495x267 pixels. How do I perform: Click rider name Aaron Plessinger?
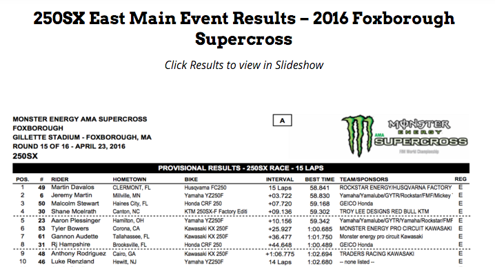[x=76, y=221]
